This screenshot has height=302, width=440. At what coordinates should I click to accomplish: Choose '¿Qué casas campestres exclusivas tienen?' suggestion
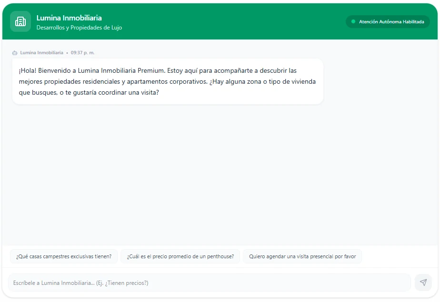[64, 256]
